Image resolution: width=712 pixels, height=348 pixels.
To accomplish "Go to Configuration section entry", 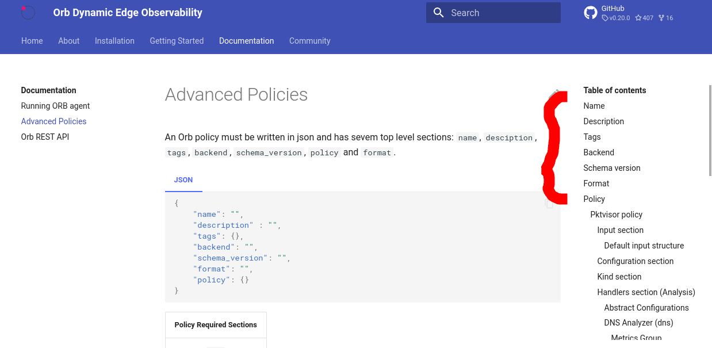I will (636, 261).
